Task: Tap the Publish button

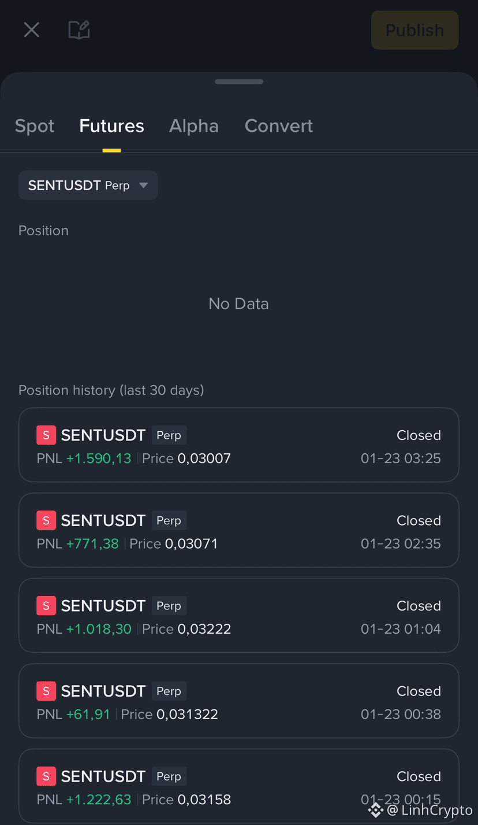Action: [x=414, y=30]
